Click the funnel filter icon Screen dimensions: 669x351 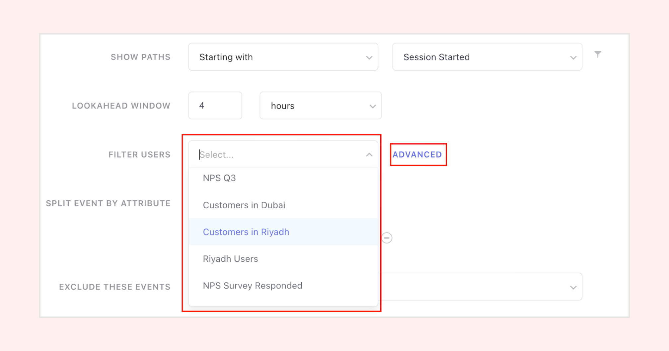[x=598, y=54]
